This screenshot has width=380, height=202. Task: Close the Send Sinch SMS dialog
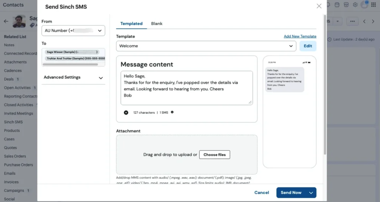click(x=319, y=6)
